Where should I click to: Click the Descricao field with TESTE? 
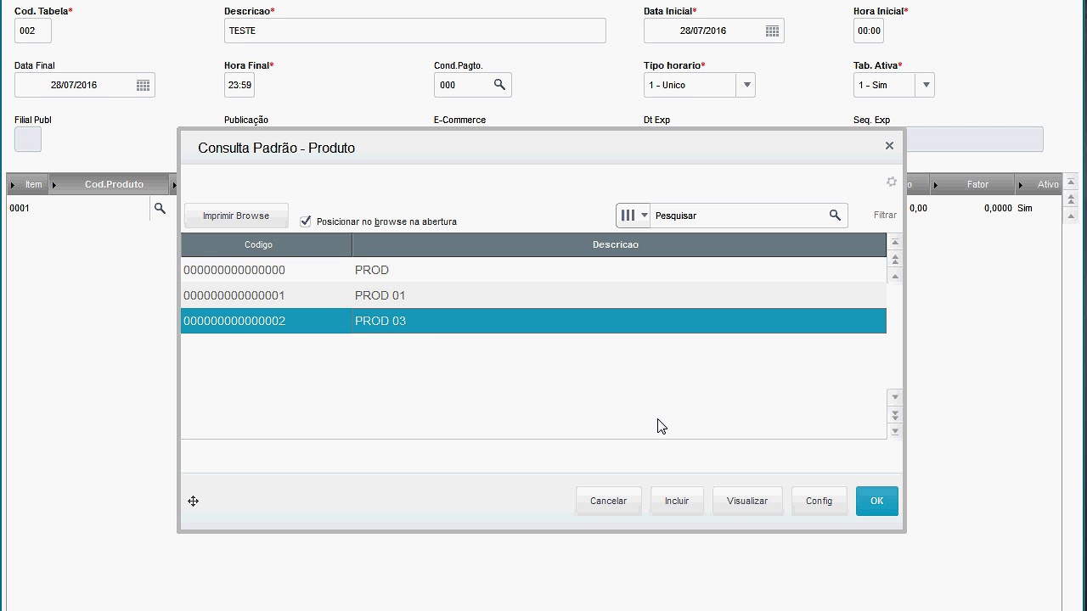point(415,31)
